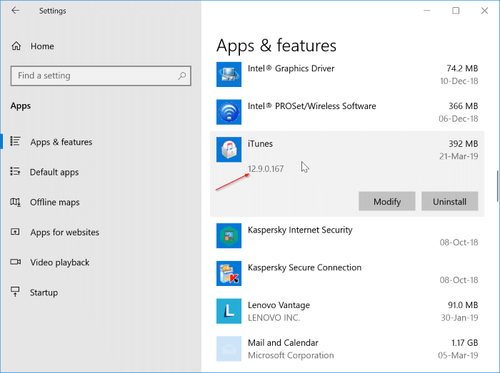500x373 pixels.
Task: Click the 10-Dec-18 date value
Action: [459, 81]
